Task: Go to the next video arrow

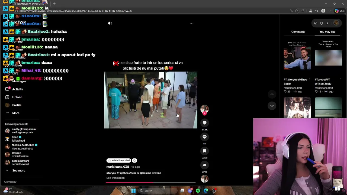Action: [x=272, y=106]
